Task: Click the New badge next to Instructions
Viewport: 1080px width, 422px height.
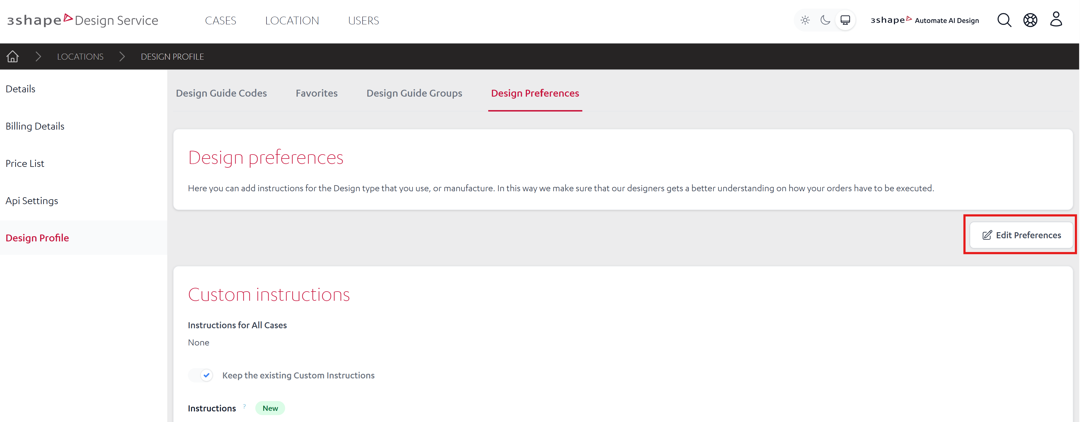Action: click(x=270, y=408)
